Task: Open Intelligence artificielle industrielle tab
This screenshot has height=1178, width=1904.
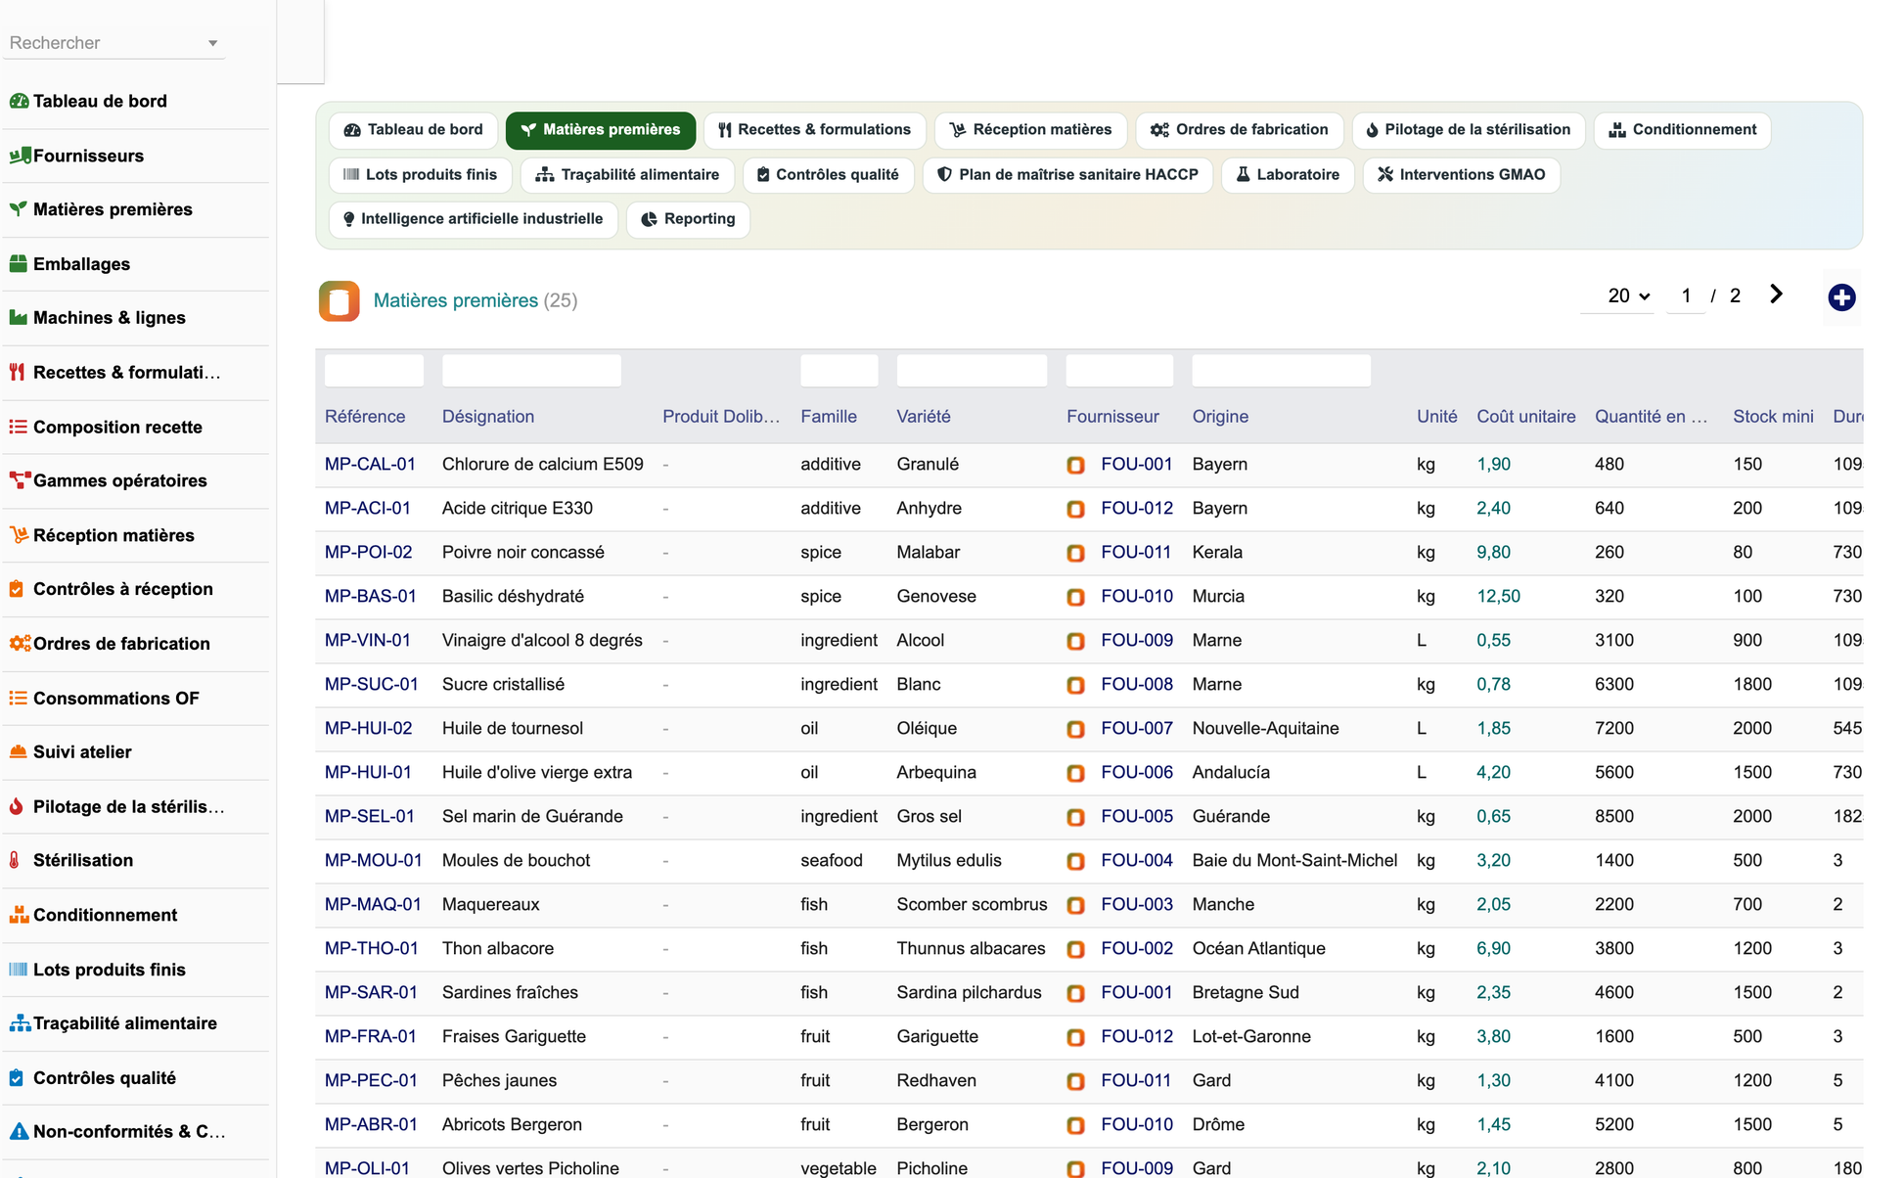Action: (474, 219)
